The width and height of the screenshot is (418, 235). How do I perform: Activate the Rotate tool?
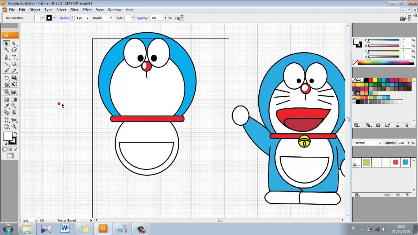(6, 78)
